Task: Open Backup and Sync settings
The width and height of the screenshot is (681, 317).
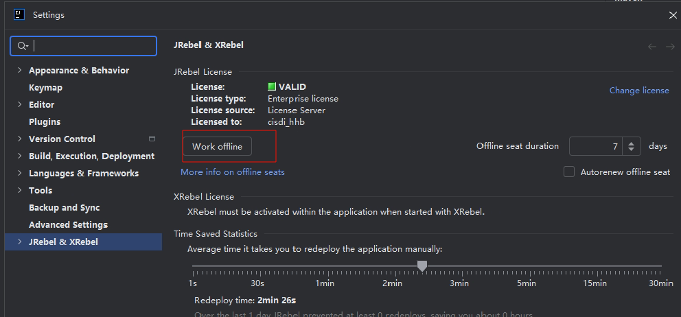Action: click(65, 208)
